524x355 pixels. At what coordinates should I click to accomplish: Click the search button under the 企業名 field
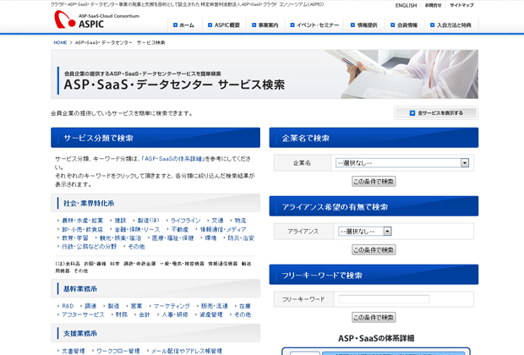374,182
